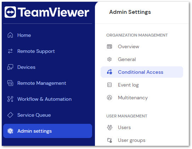Click the Multitenancy circular icon
Viewport: 192px width, 149px height.
[x=109, y=98]
